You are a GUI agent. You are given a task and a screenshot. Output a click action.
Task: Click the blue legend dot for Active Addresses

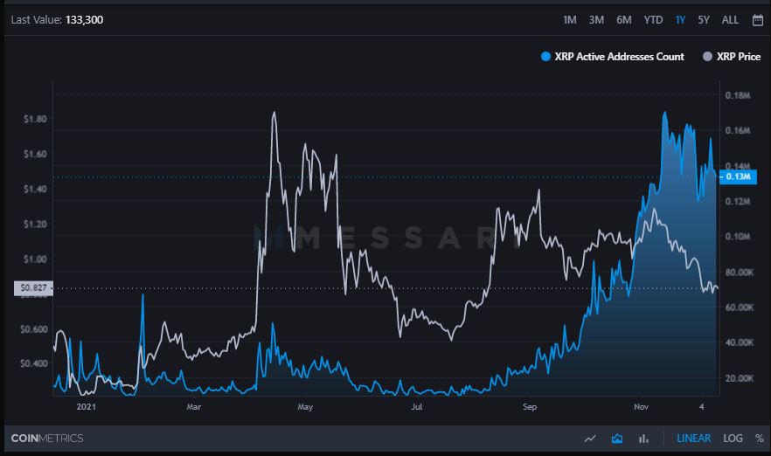pyautogui.click(x=545, y=57)
